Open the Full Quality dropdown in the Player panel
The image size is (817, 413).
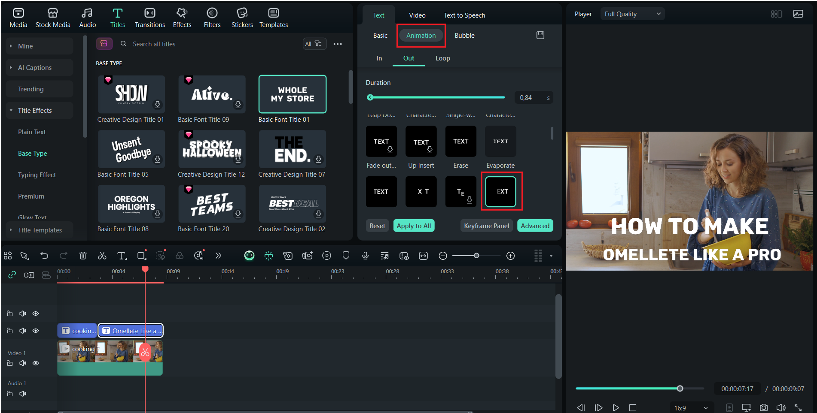pos(632,13)
